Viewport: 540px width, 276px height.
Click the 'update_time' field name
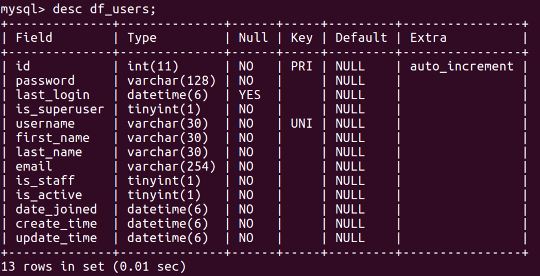click(x=56, y=238)
